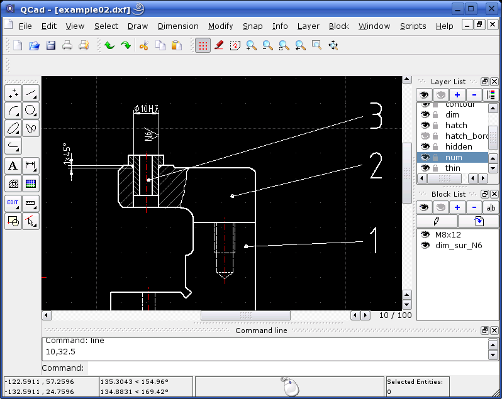Toggle the grid display button
Screen dimensions: 502x399
(x=203, y=45)
